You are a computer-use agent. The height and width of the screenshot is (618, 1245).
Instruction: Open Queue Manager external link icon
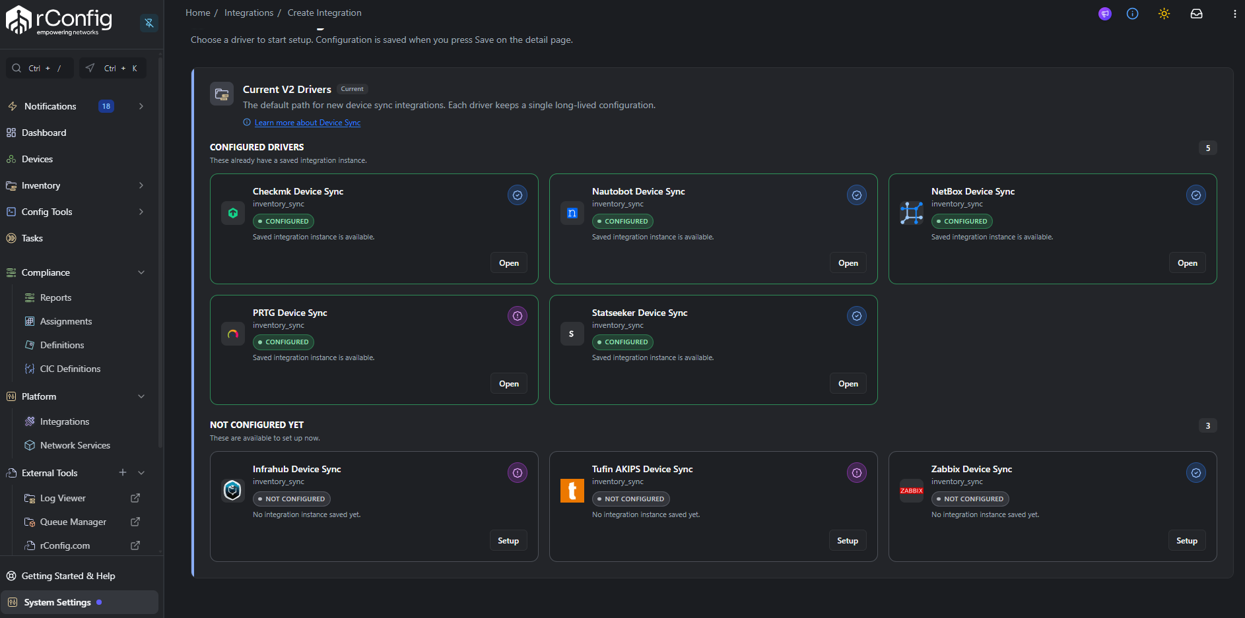click(x=135, y=522)
